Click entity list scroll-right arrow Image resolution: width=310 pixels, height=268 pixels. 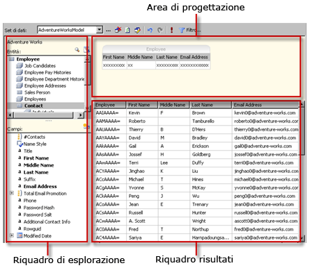(81, 115)
